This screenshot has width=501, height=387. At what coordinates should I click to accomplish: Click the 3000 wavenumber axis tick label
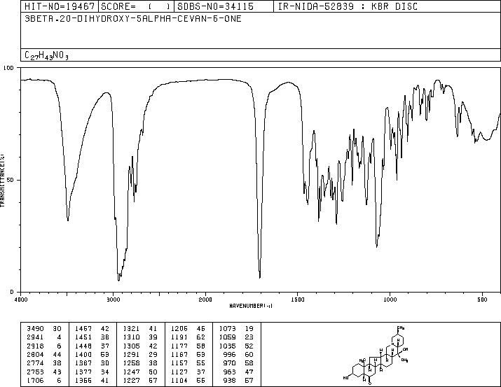(113, 300)
